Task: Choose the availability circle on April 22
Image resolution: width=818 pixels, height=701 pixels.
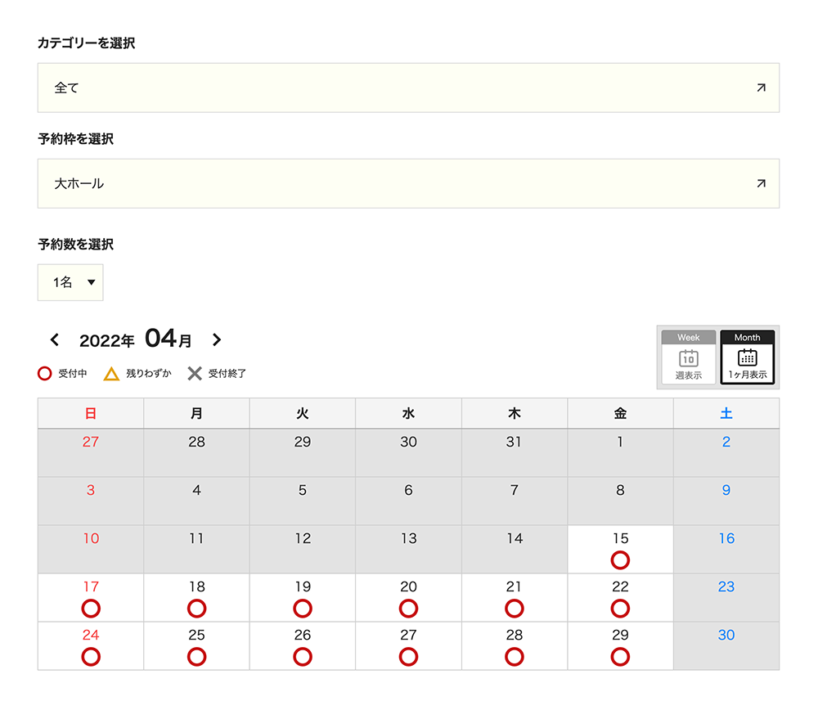Action: [x=620, y=609]
